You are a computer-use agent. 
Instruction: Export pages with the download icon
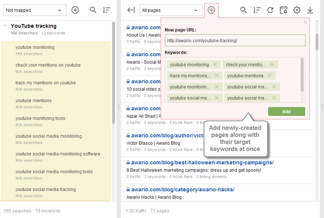310,10
